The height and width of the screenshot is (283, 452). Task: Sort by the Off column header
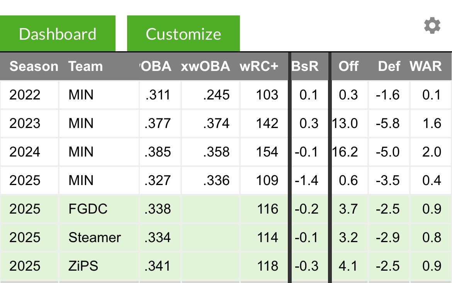(348, 66)
